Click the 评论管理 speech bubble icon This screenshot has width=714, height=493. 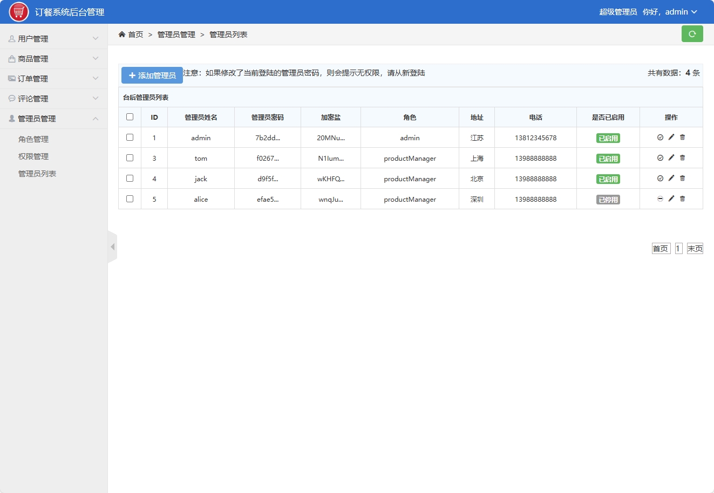click(12, 98)
